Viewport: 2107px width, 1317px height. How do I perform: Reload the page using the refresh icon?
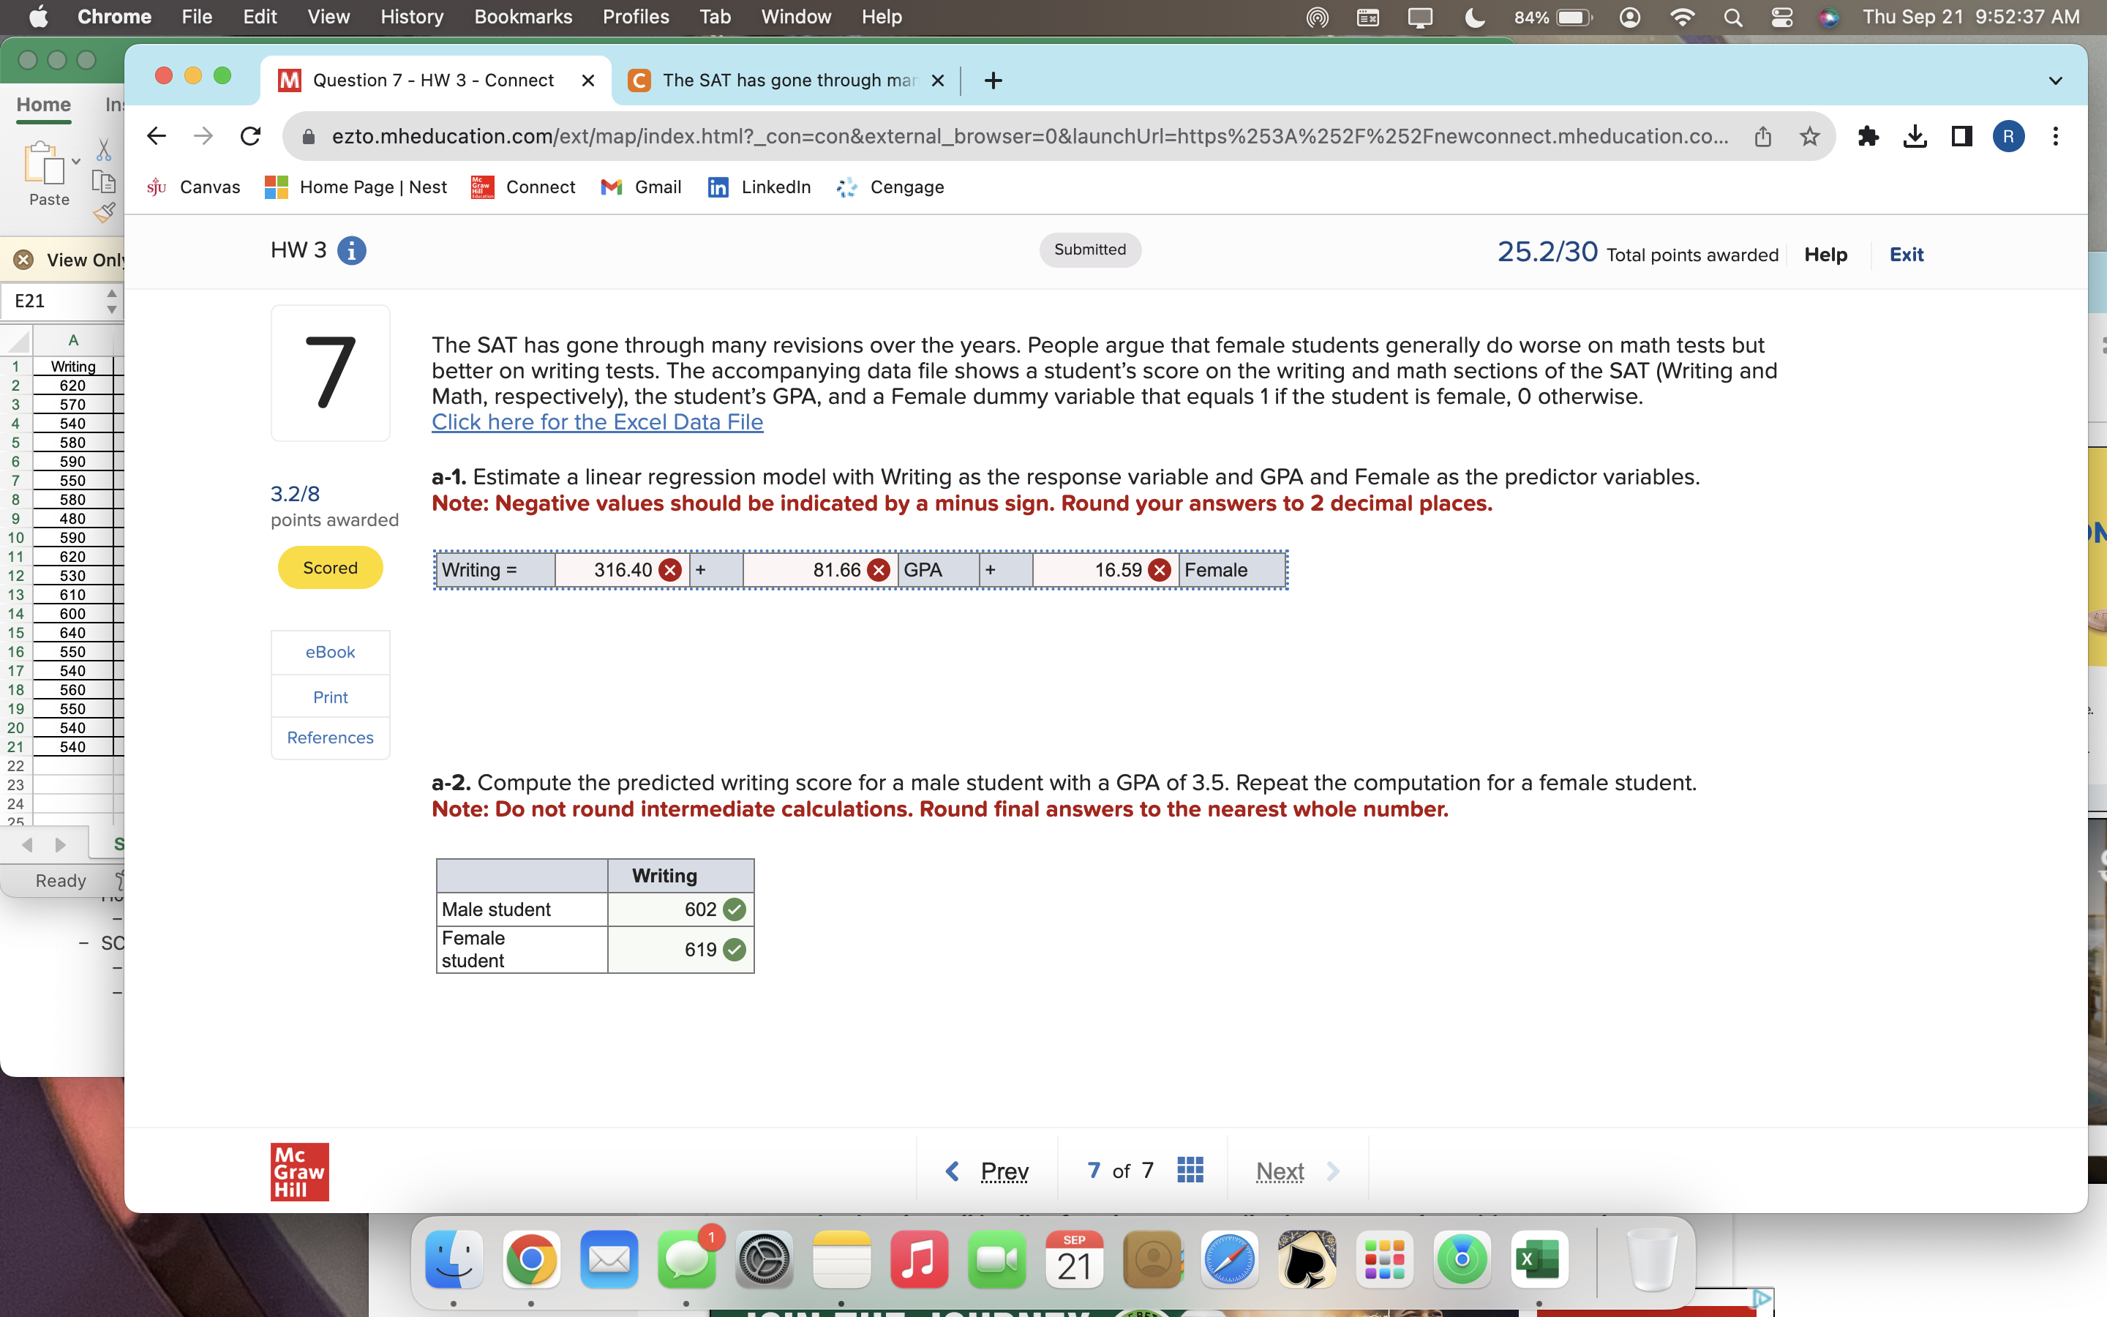pos(251,136)
